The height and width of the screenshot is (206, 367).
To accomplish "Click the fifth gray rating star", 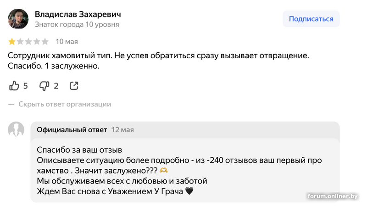I will (45, 42).
